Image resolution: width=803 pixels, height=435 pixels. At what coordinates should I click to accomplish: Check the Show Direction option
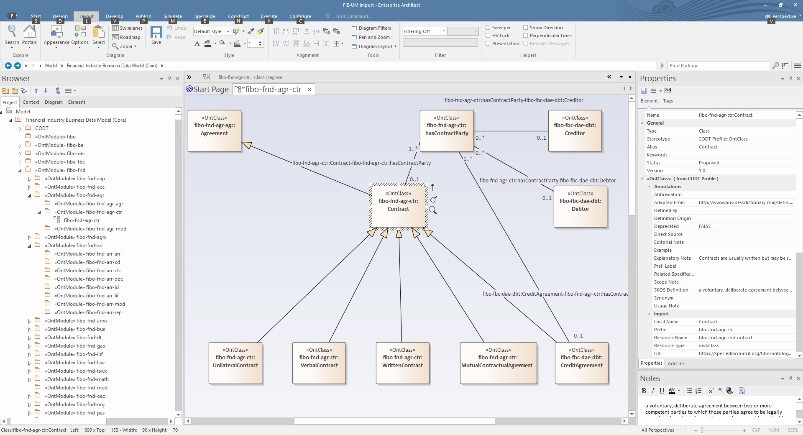coord(525,27)
